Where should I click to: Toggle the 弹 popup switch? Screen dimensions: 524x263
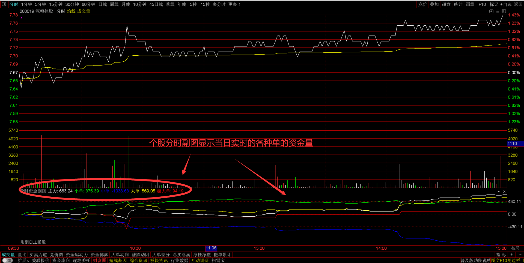coord(7,260)
